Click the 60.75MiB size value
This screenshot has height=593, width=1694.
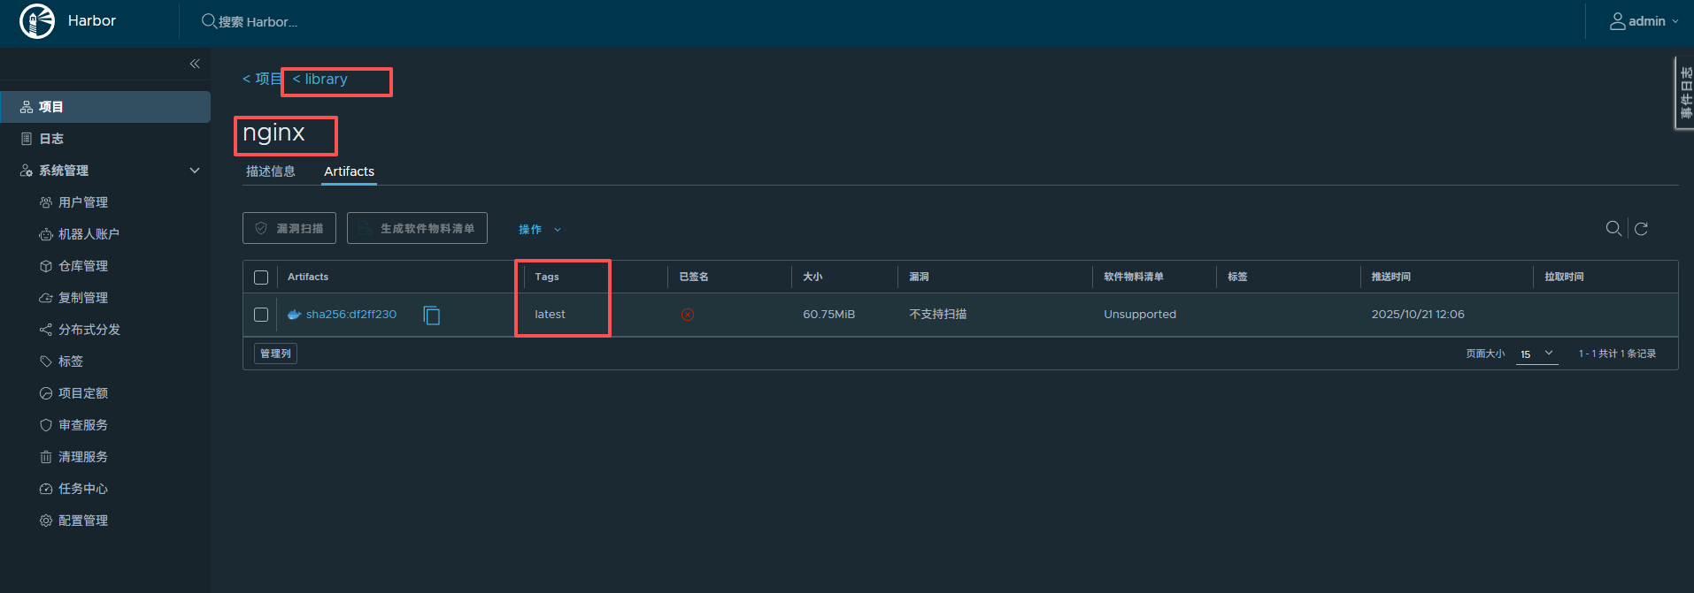click(x=829, y=315)
